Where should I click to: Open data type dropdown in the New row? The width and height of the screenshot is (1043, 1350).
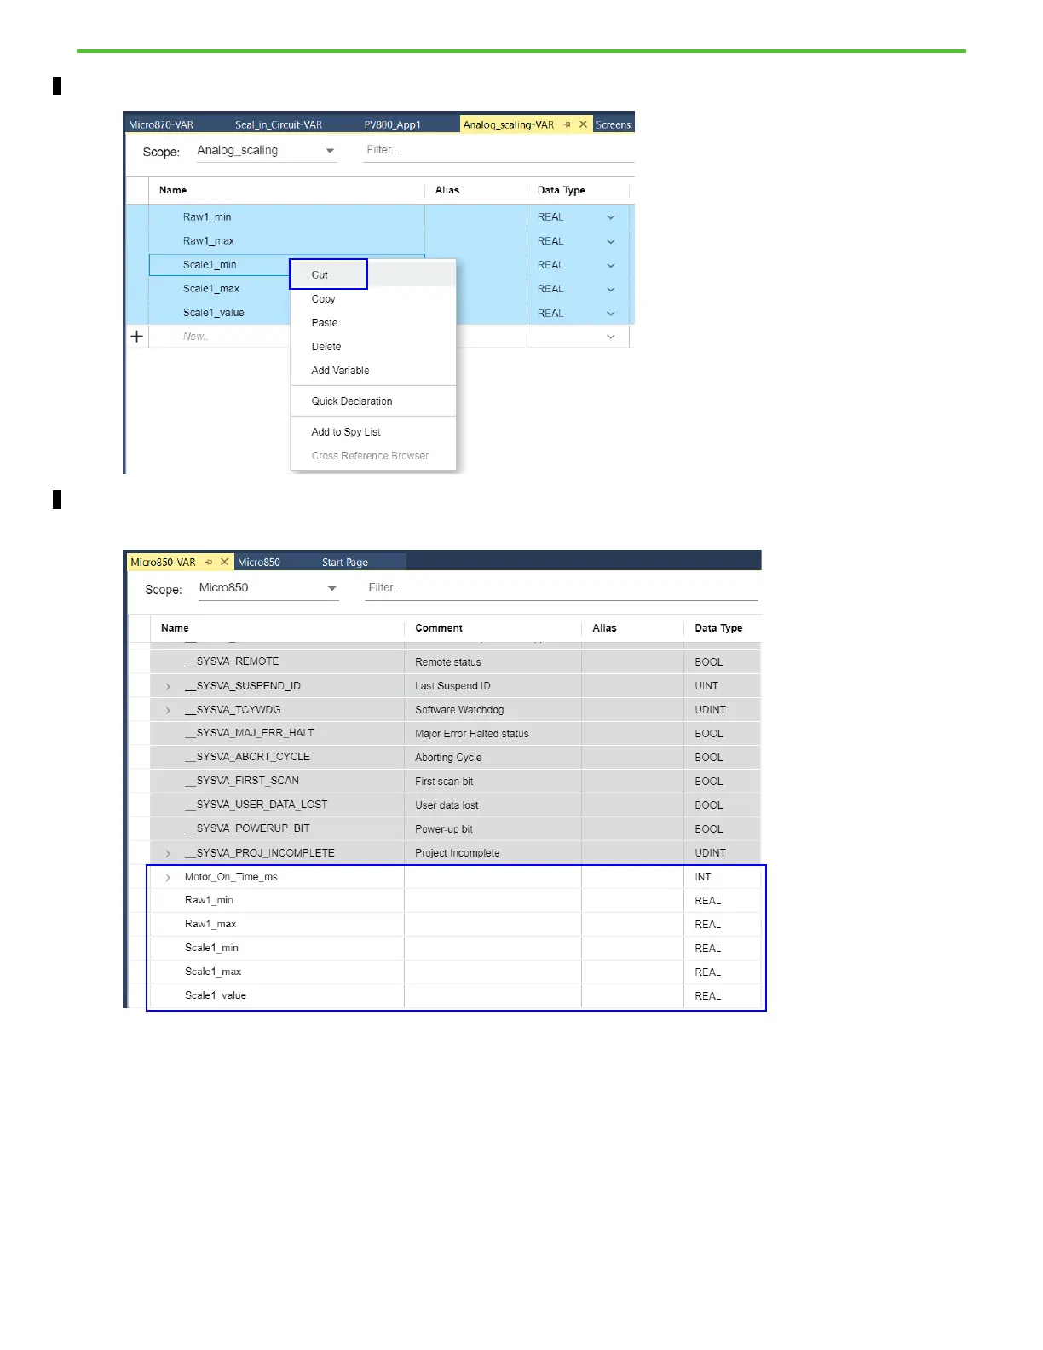point(610,337)
